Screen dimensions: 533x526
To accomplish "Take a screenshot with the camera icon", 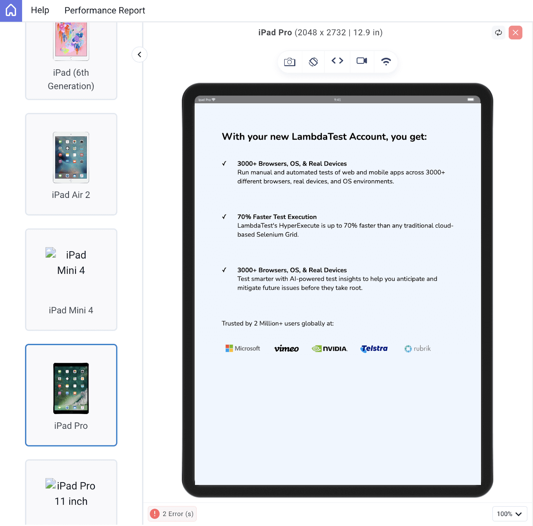I will click(289, 62).
